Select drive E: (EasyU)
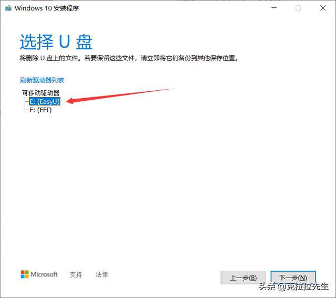 [45, 101]
